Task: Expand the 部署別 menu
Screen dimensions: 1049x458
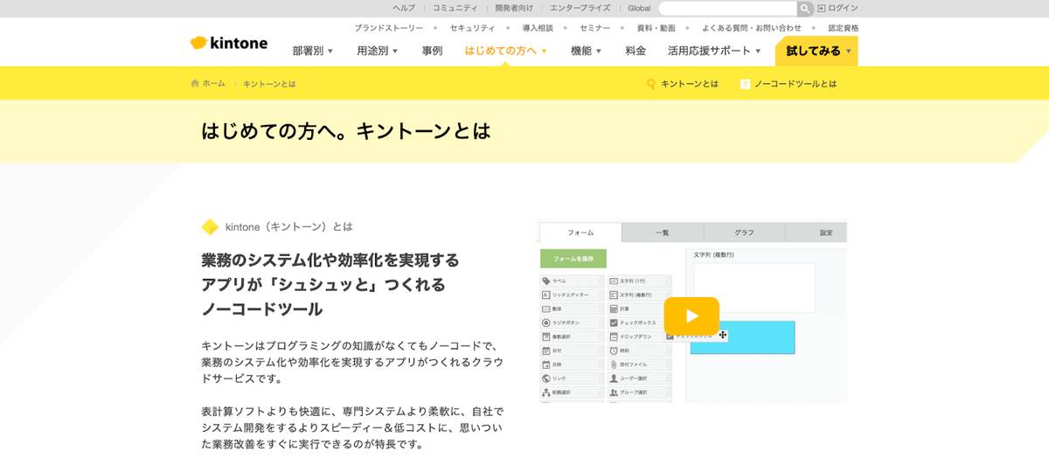Action: coord(313,51)
